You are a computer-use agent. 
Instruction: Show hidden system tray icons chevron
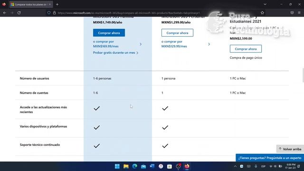(235, 166)
